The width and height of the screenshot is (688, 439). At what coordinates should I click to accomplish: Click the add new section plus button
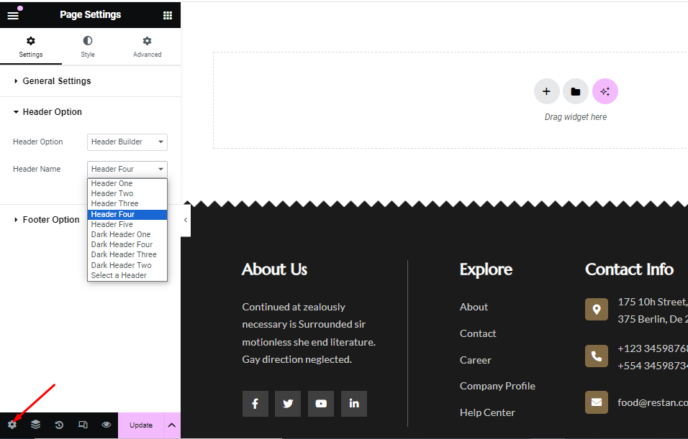[546, 91]
